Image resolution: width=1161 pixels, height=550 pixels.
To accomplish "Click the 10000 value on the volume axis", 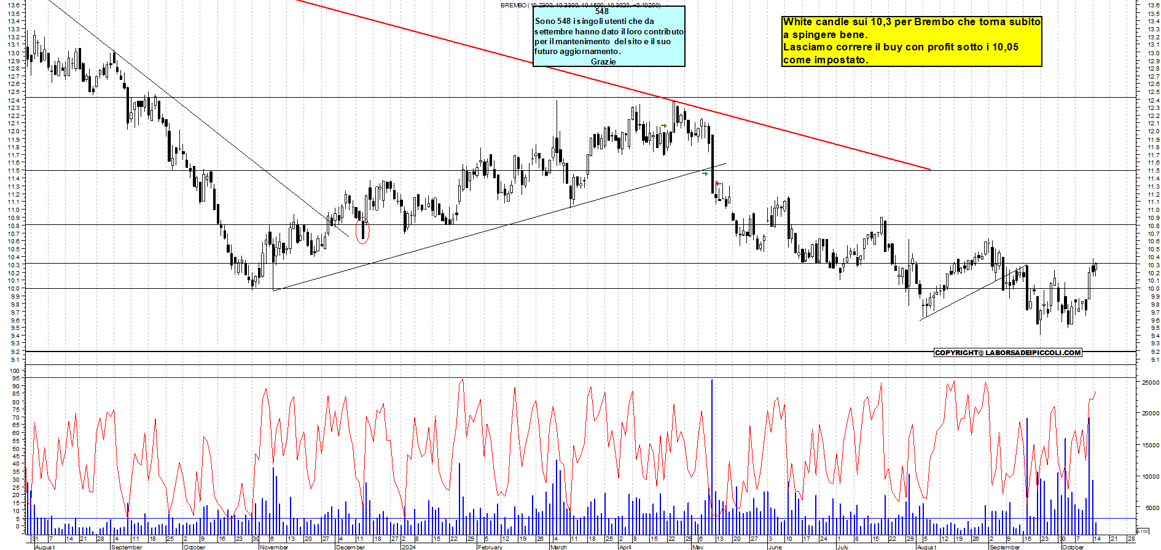I will coord(1150,477).
